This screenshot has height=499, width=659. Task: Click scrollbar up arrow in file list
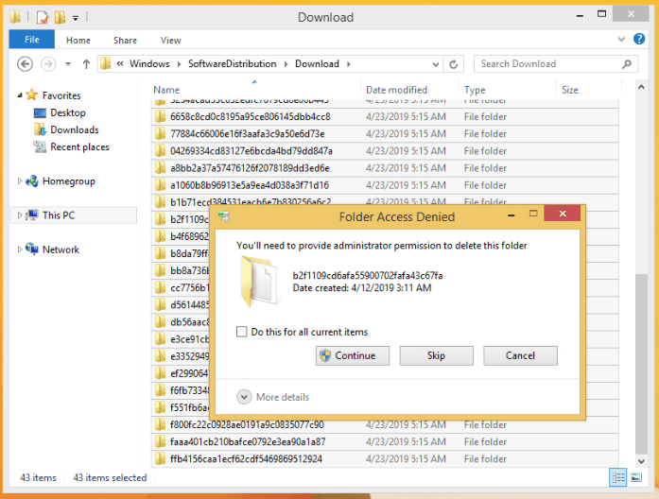point(641,87)
